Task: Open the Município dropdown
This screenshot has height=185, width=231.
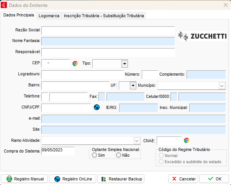Action: pyautogui.click(x=222, y=85)
